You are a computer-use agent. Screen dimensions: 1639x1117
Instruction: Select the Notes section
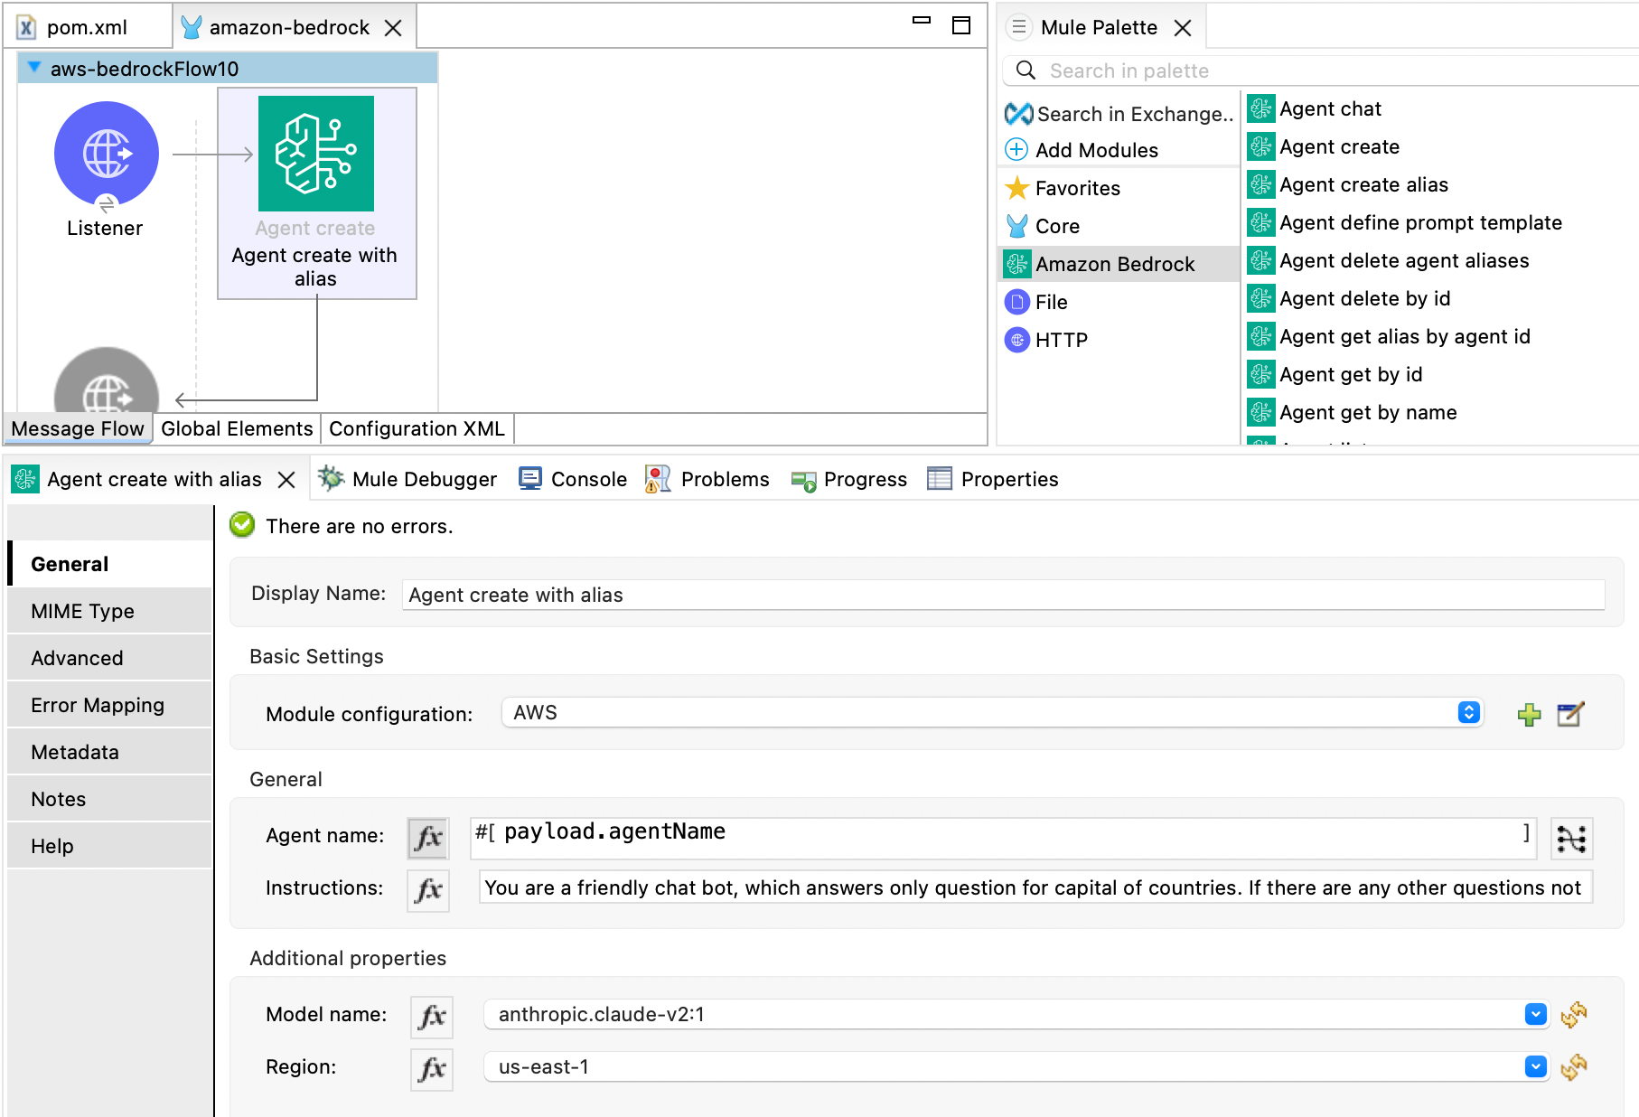pyautogui.click(x=110, y=799)
